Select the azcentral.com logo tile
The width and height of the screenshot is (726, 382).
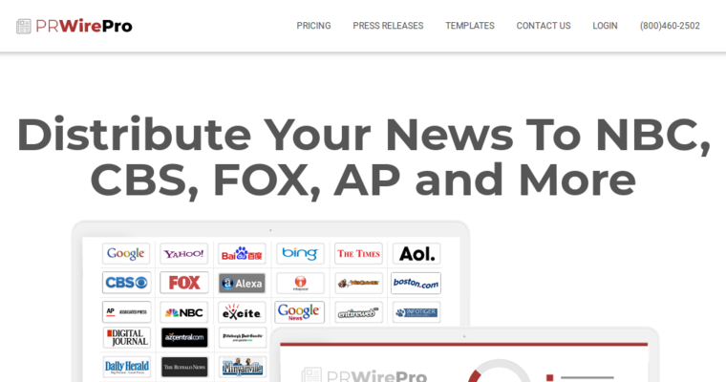[x=184, y=337]
